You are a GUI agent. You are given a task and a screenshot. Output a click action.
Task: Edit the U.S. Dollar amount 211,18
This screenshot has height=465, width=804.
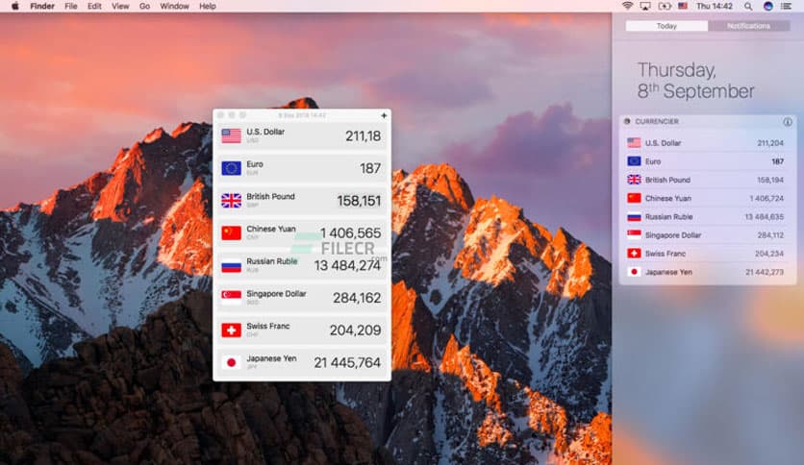[x=363, y=136]
